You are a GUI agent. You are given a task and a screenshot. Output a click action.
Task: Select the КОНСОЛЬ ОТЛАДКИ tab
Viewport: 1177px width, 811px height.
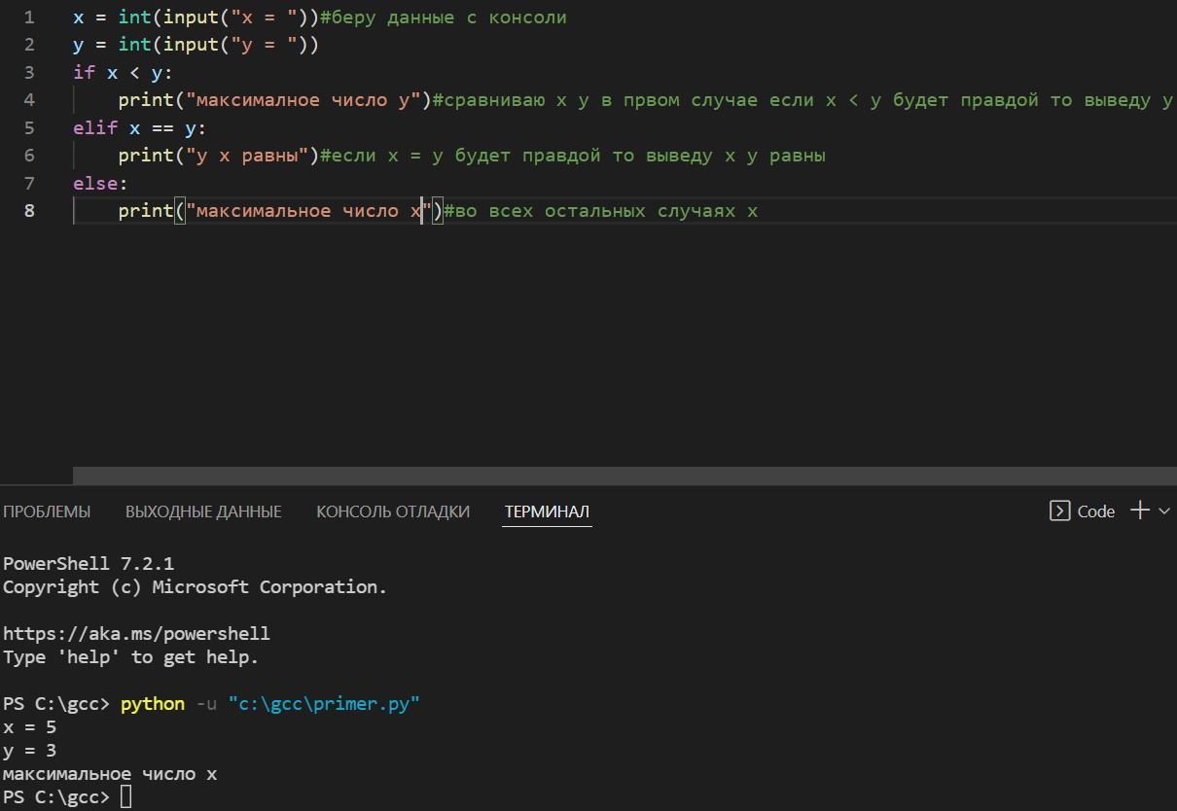pyautogui.click(x=393, y=511)
